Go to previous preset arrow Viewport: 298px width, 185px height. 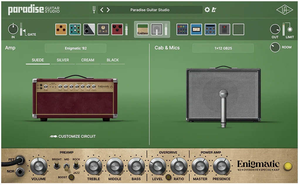pos(102,10)
